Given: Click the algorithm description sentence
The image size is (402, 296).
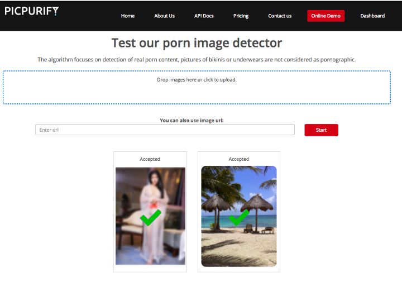Looking at the screenshot, I should tap(197, 59).
